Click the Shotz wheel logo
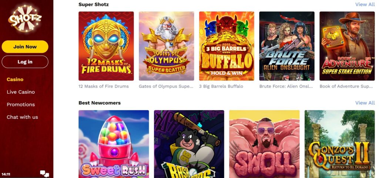Screen dimensions: 379x178 point(25,19)
